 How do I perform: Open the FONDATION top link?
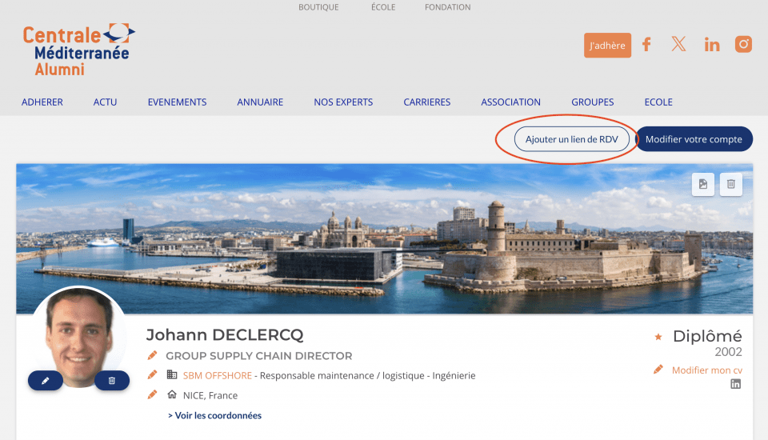click(448, 7)
